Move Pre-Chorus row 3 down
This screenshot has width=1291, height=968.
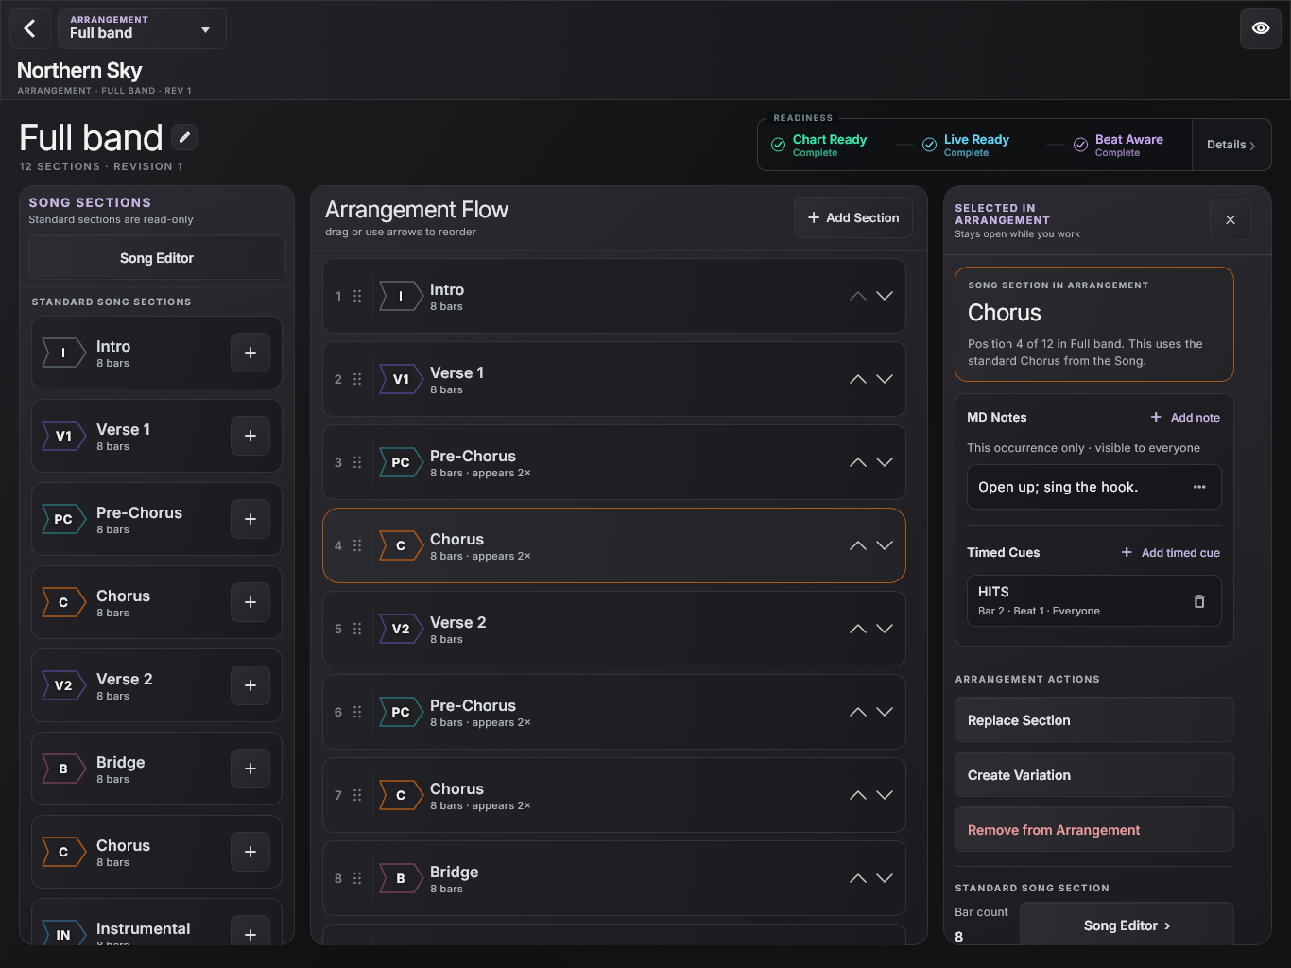click(885, 462)
